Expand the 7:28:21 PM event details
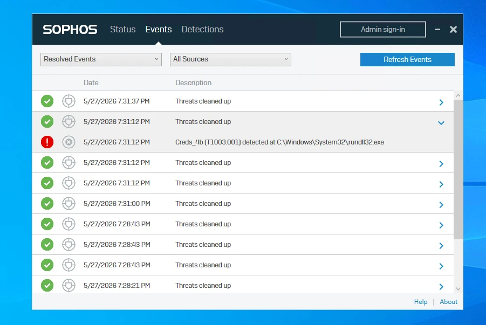The width and height of the screenshot is (486, 325). tap(441, 286)
